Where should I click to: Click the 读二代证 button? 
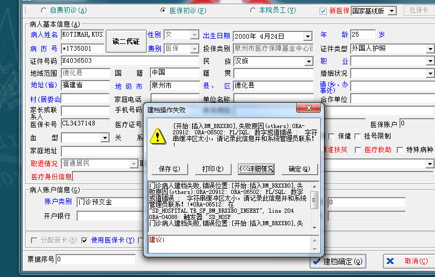tap(126, 41)
